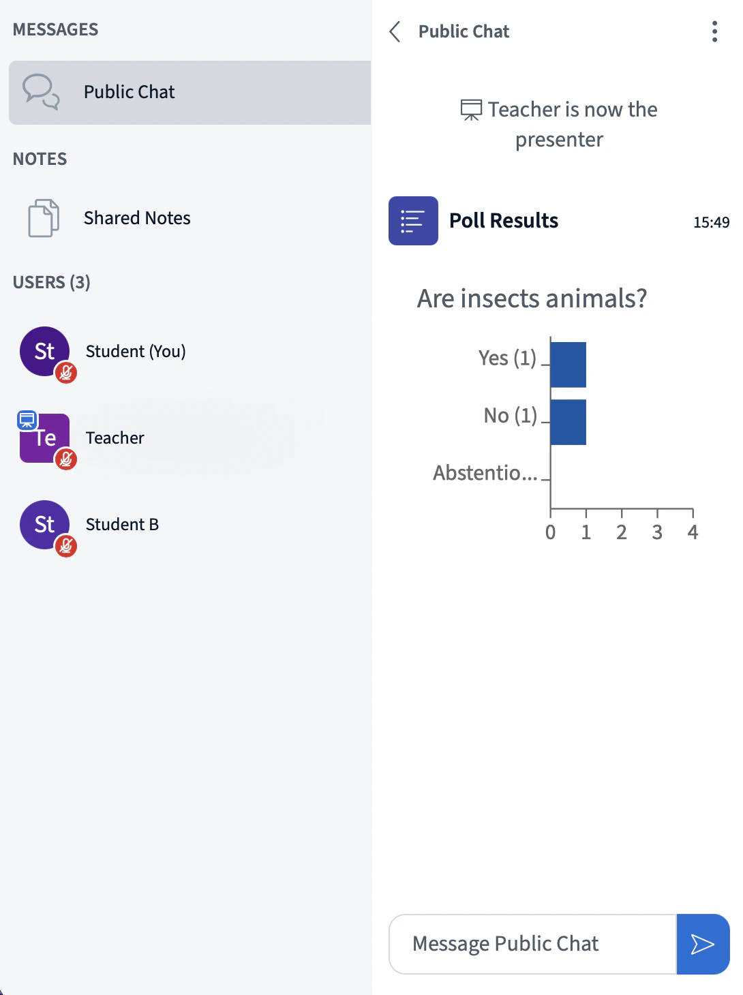Click Student (You) avatar
This screenshot has width=743, height=995.
(44, 350)
